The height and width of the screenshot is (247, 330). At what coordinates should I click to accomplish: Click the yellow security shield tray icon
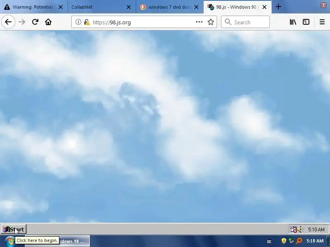[x=284, y=241]
